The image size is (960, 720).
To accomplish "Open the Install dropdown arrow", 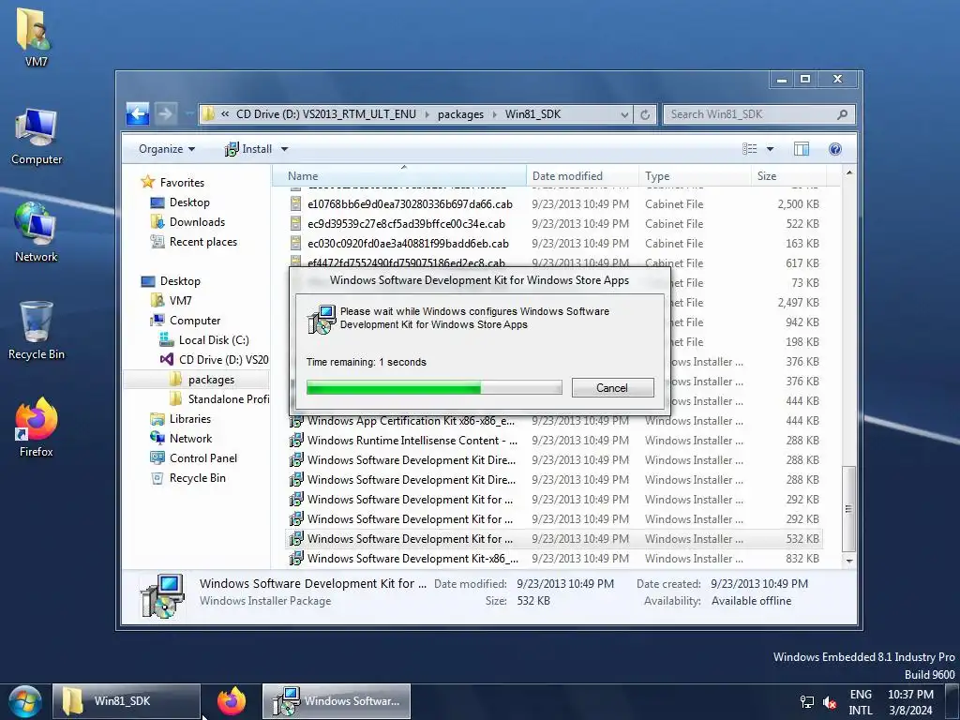I will coord(284,149).
